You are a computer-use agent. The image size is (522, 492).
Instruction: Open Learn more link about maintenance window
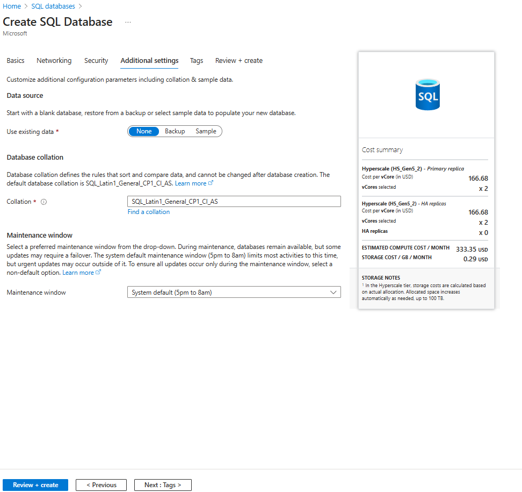[78, 273]
